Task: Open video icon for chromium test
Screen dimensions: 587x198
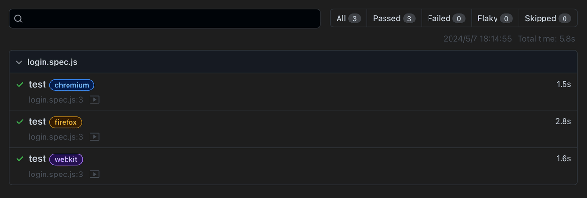Action: coord(95,100)
